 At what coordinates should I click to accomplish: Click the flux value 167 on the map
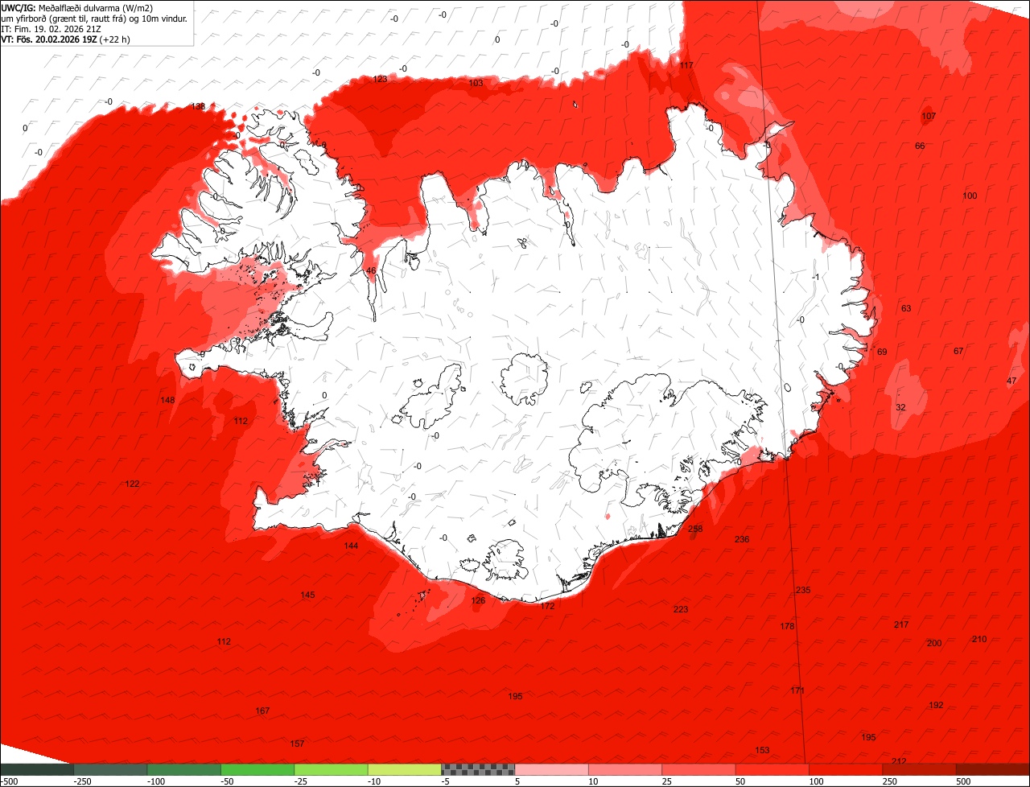pos(262,711)
